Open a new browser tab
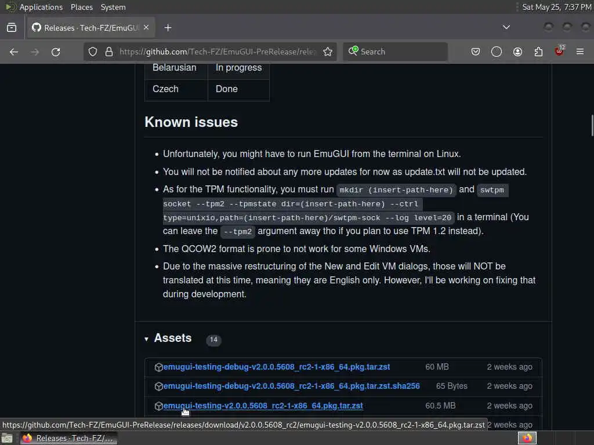This screenshot has width=594, height=445. pyautogui.click(x=168, y=28)
